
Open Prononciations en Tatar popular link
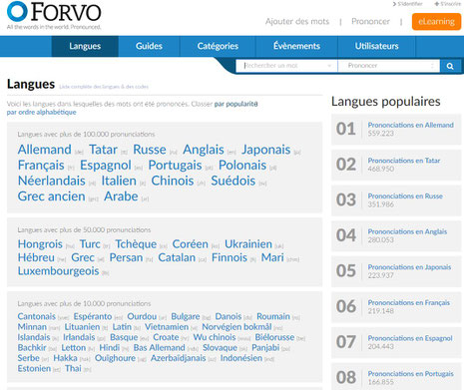(x=404, y=161)
